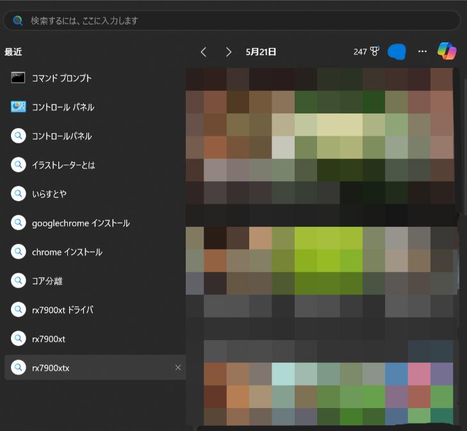The width and height of the screenshot is (467, 431).
Task: Select recent search rx7900xtx
Action: [x=95, y=368]
